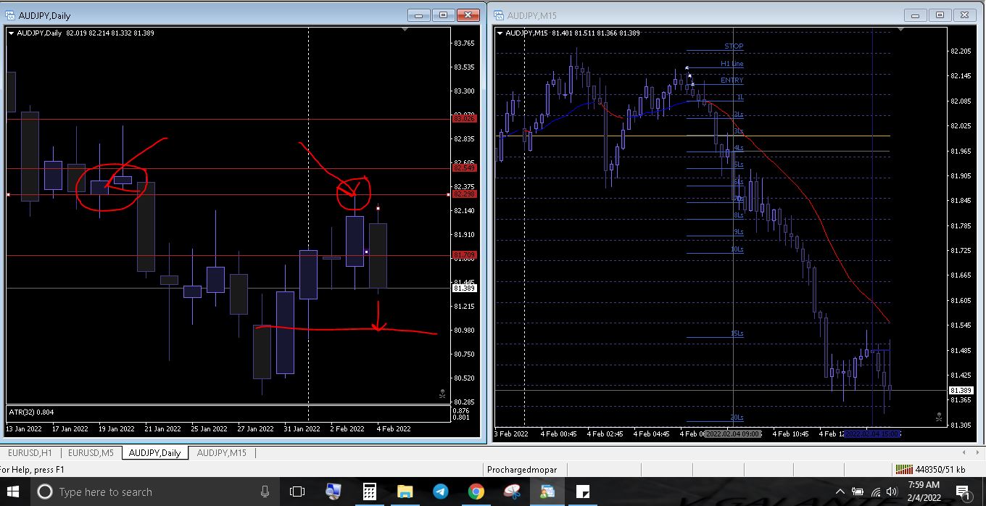Click the red 81.708 price label on the Daily scale
986x506 pixels.
(464, 255)
